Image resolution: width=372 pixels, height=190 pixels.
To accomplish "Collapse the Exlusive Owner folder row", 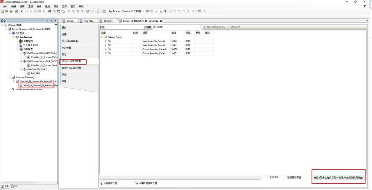I will tap(102, 37).
